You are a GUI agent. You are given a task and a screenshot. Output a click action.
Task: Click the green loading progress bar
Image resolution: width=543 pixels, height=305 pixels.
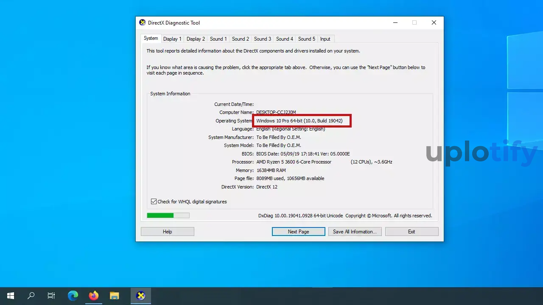pos(168,216)
